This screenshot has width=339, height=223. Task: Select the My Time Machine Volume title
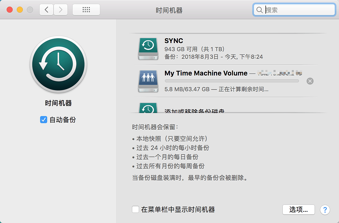click(x=206, y=73)
